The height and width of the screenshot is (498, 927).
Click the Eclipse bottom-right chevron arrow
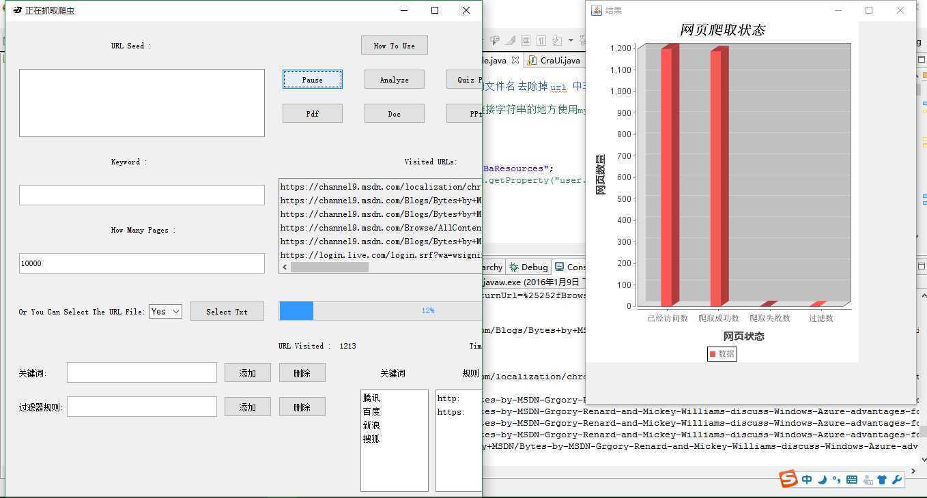(x=913, y=471)
